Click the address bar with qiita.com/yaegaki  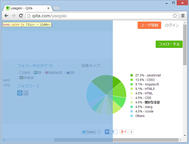pos(102,16)
